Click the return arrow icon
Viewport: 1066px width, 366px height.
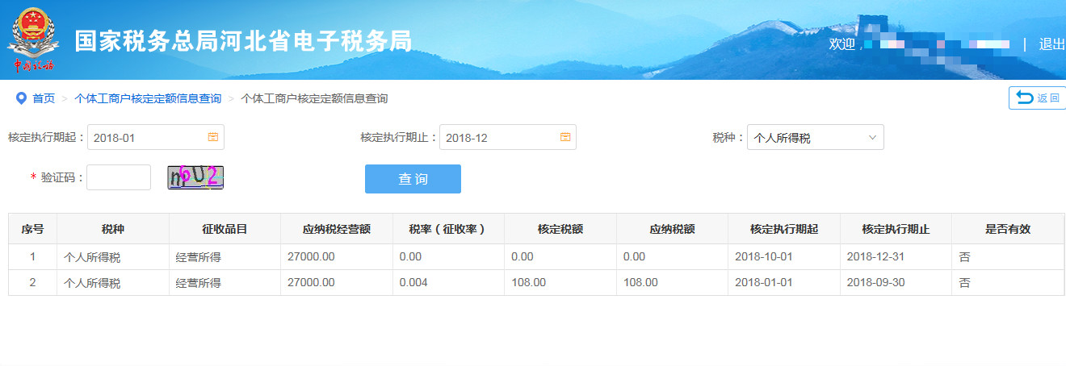[1024, 98]
